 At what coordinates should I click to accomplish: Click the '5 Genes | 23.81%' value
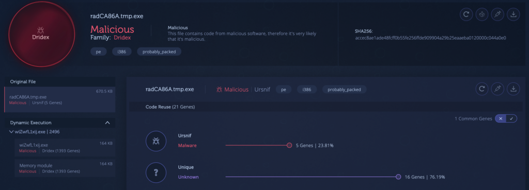[315, 146]
